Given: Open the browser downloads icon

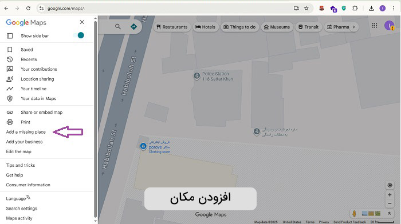Looking at the screenshot, I should 371,9.
